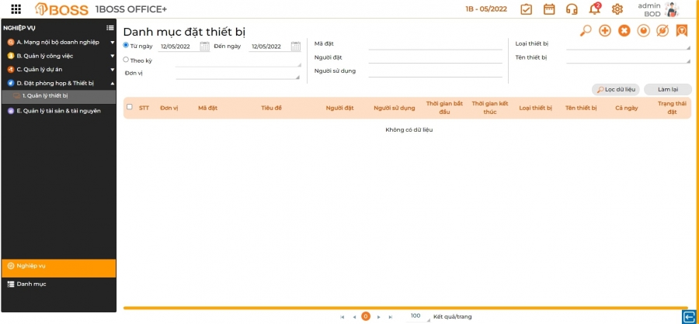699x324 pixels.
Task: Open settings gear icon
Action: (x=617, y=9)
